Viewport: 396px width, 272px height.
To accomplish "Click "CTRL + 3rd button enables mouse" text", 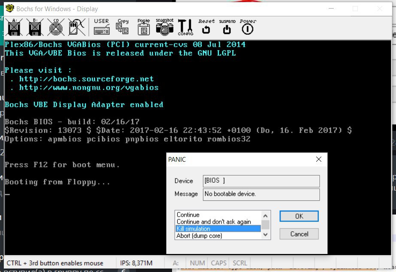I will click(55, 263).
